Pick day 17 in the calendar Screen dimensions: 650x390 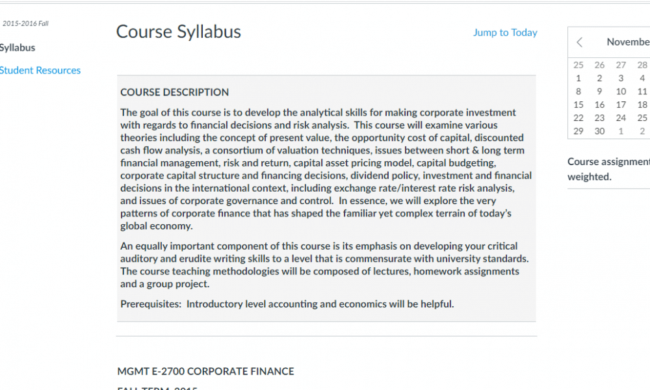click(621, 105)
